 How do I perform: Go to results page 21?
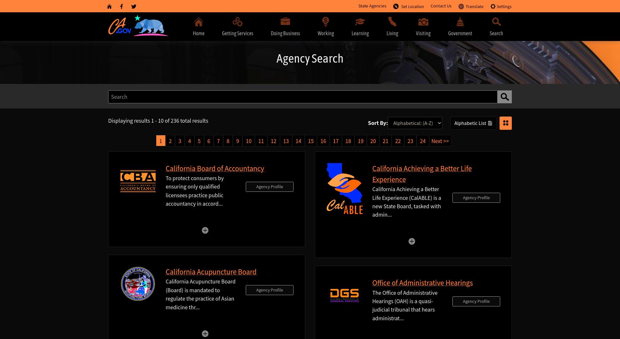pyautogui.click(x=385, y=141)
